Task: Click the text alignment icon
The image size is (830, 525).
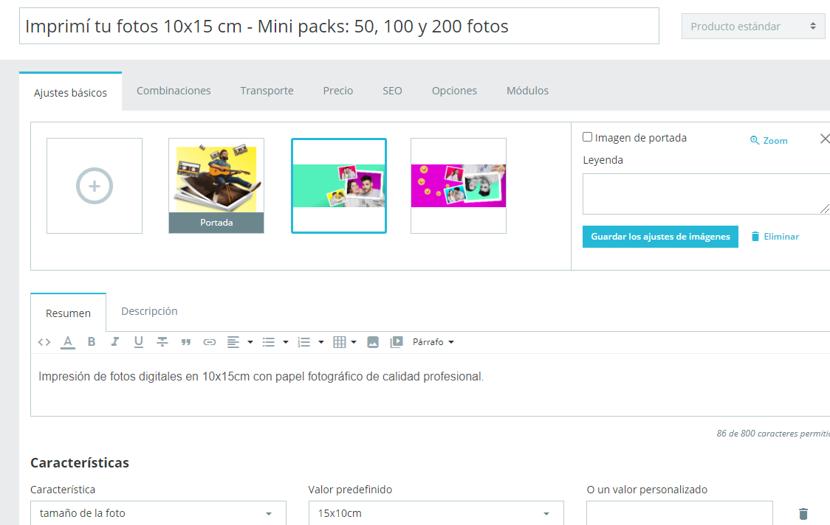Action: (233, 342)
